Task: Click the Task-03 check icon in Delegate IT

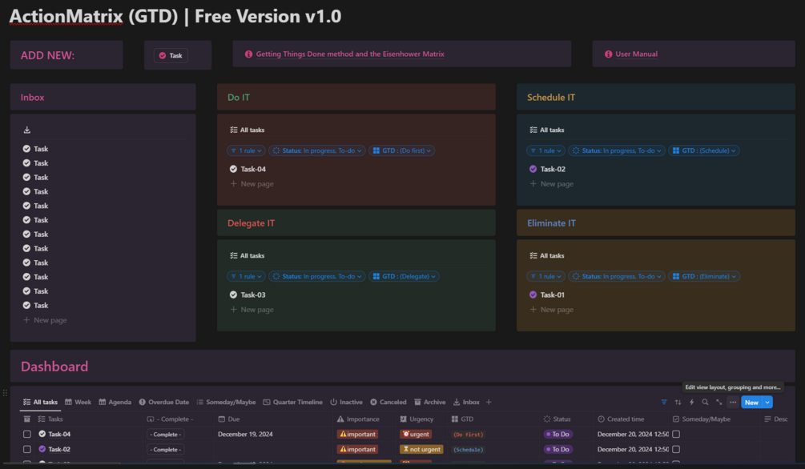Action: tap(233, 295)
